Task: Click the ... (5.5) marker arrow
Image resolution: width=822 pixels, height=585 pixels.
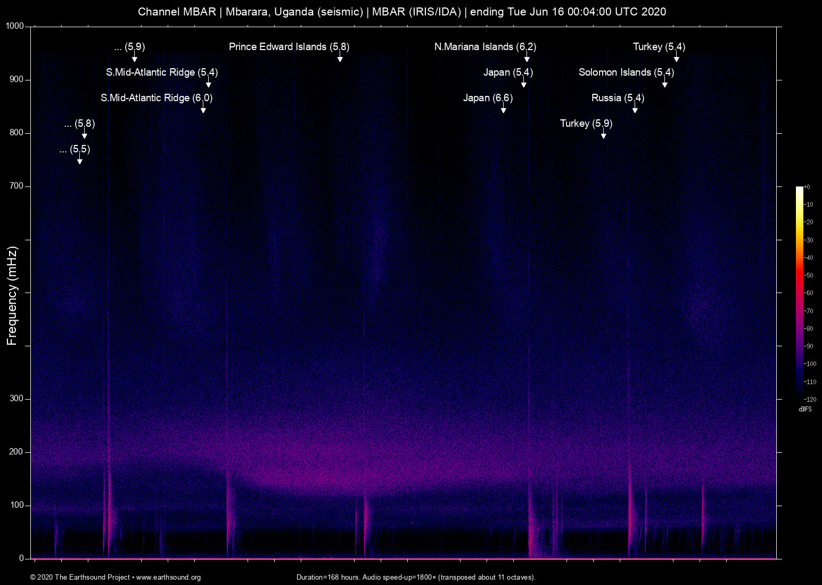Action: pyautogui.click(x=80, y=161)
